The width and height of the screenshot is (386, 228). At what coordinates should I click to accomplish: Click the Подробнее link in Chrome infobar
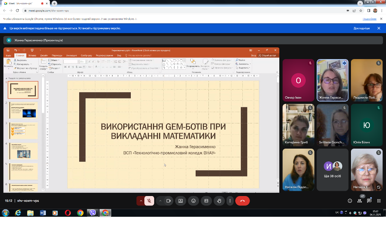point(369,19)
